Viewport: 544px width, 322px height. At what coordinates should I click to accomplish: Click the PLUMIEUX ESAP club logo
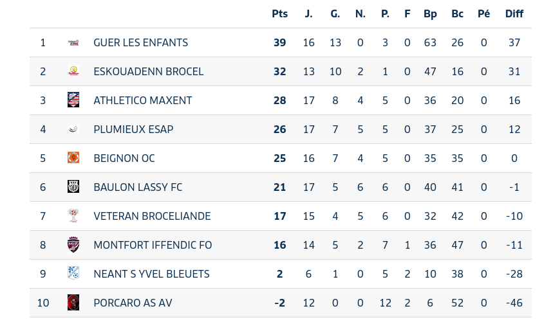pos(73,129)
